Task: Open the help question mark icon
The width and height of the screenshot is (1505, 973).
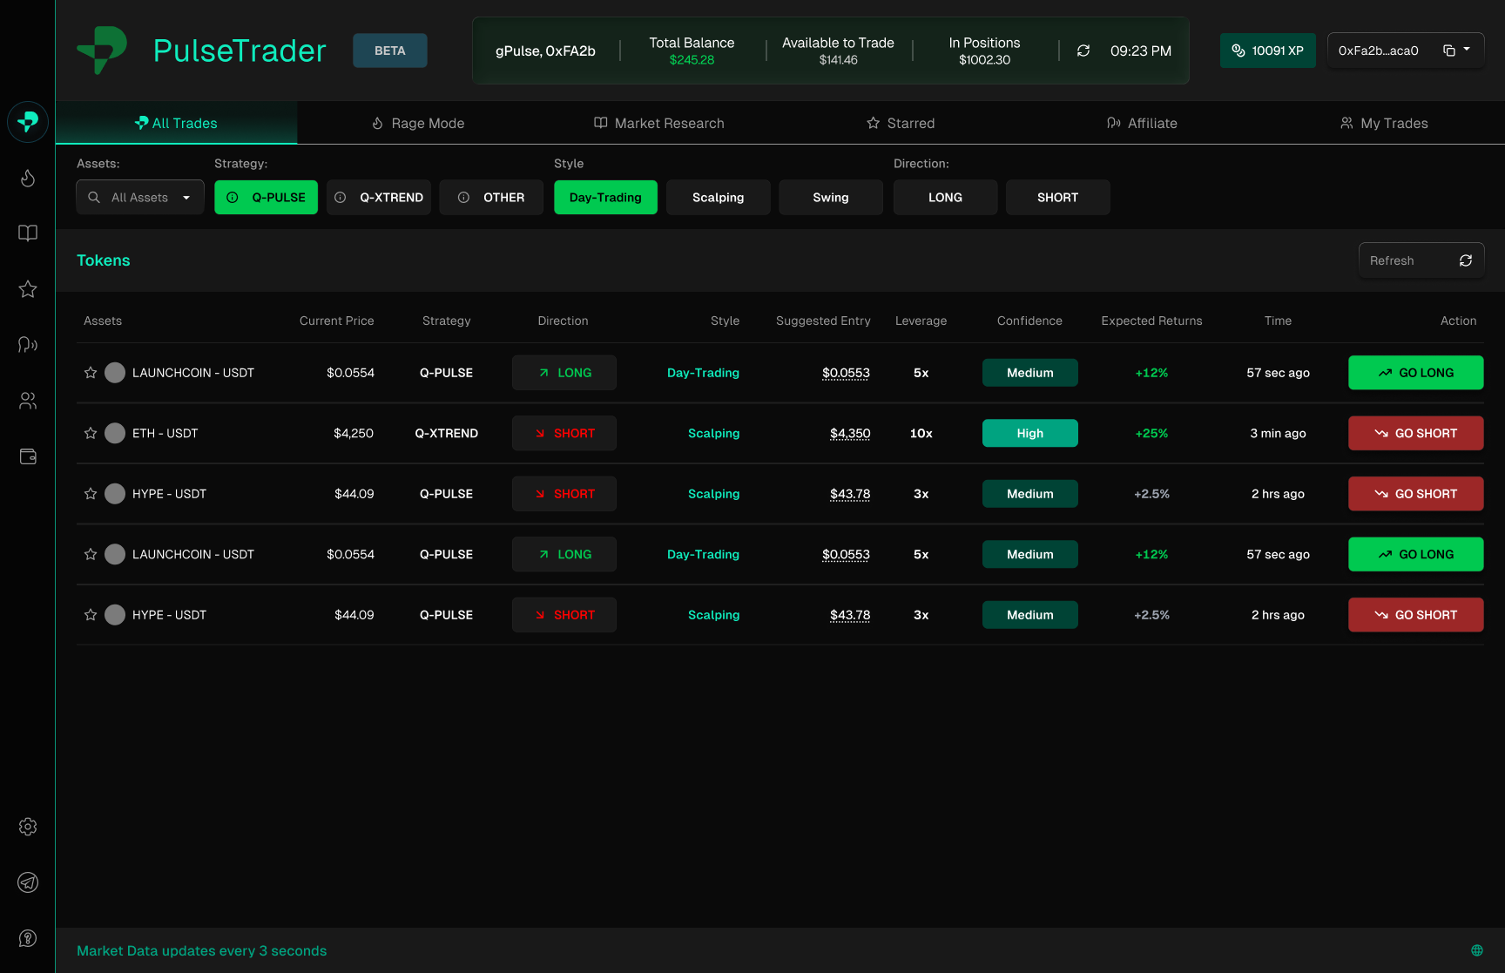Action: coord(28,938)
